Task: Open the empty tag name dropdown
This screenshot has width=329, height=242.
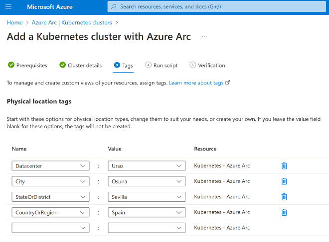Action: coord(50,228)
